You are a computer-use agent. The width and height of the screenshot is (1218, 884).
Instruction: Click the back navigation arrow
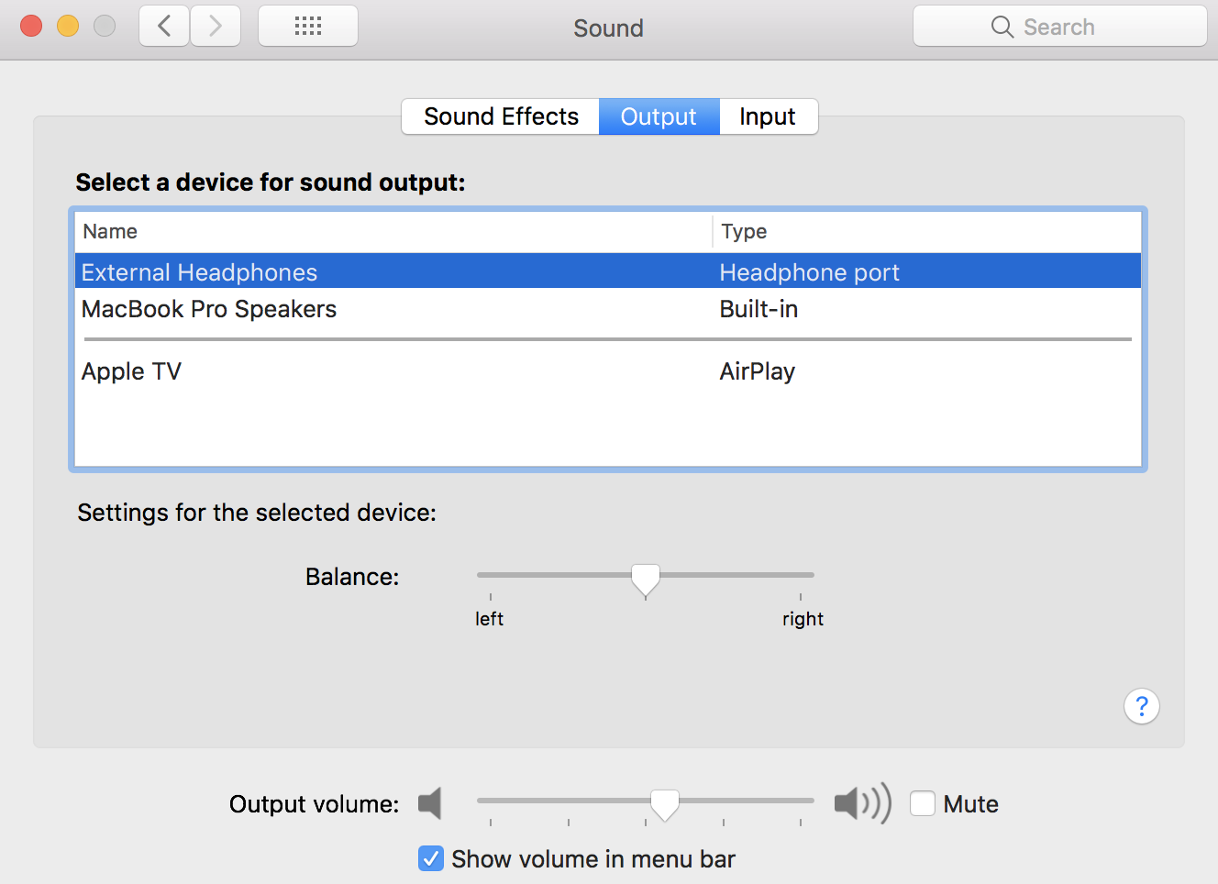164,27
